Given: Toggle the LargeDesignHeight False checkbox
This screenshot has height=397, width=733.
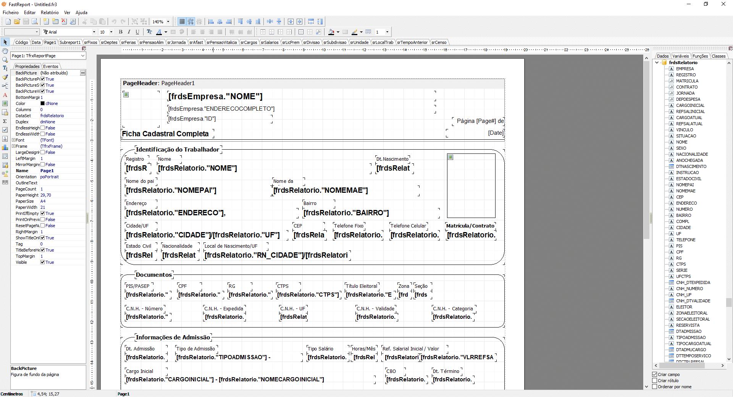Looking at the screenshot, I should pyautogui.click(x=43, y=152).
